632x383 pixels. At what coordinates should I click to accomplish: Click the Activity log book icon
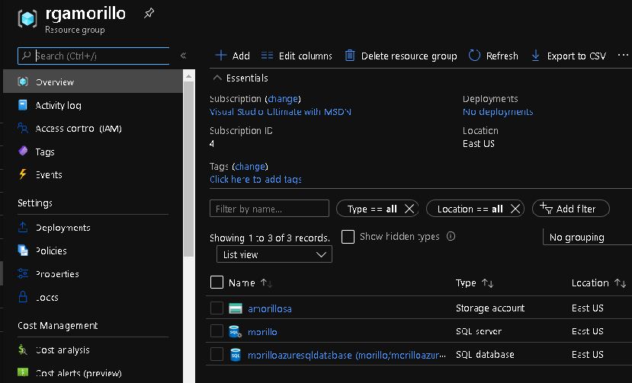click(23, 105)
